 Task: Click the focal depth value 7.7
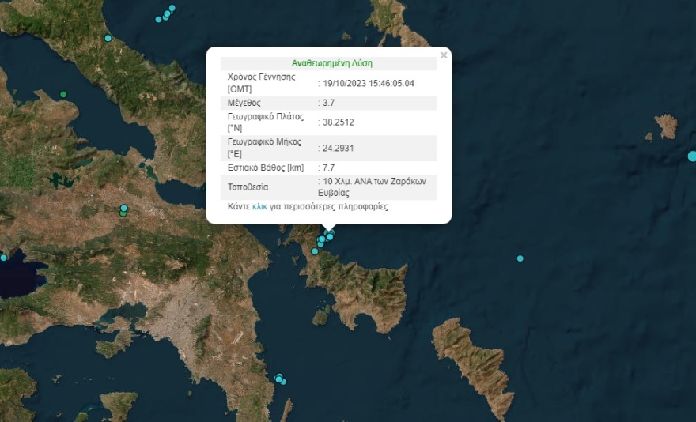pos(327,168)
